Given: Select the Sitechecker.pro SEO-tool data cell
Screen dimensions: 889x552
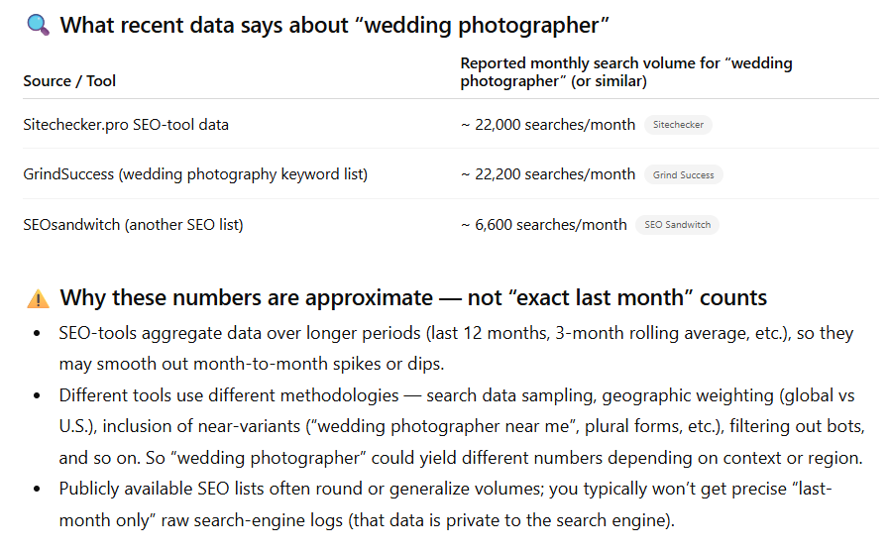Looking at the screenshot, I should (126, 125).
